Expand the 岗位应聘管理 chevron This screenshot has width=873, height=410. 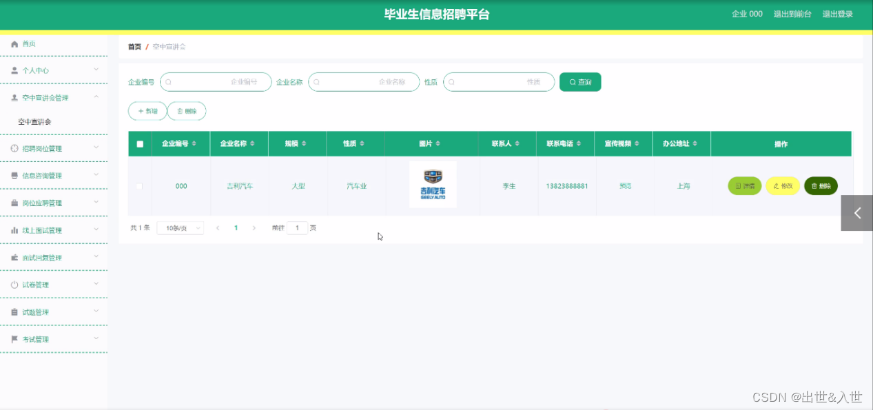pyautogui.click(x=96, y=203)
